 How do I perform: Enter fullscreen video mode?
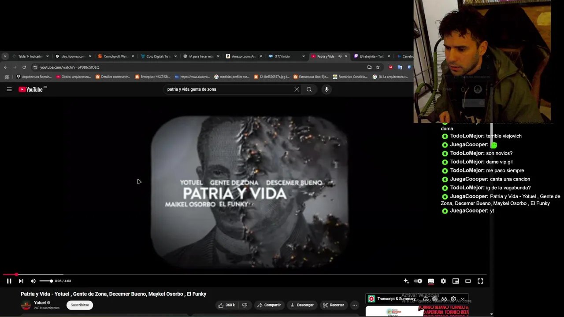(480, 281)
